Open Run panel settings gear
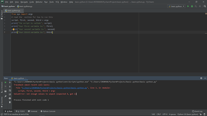Viewport: 207px width, 116px height. [x=201, y=78]
